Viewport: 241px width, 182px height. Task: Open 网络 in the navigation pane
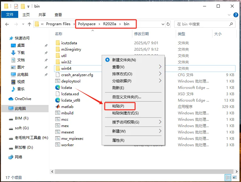click(x=19, y=157)
